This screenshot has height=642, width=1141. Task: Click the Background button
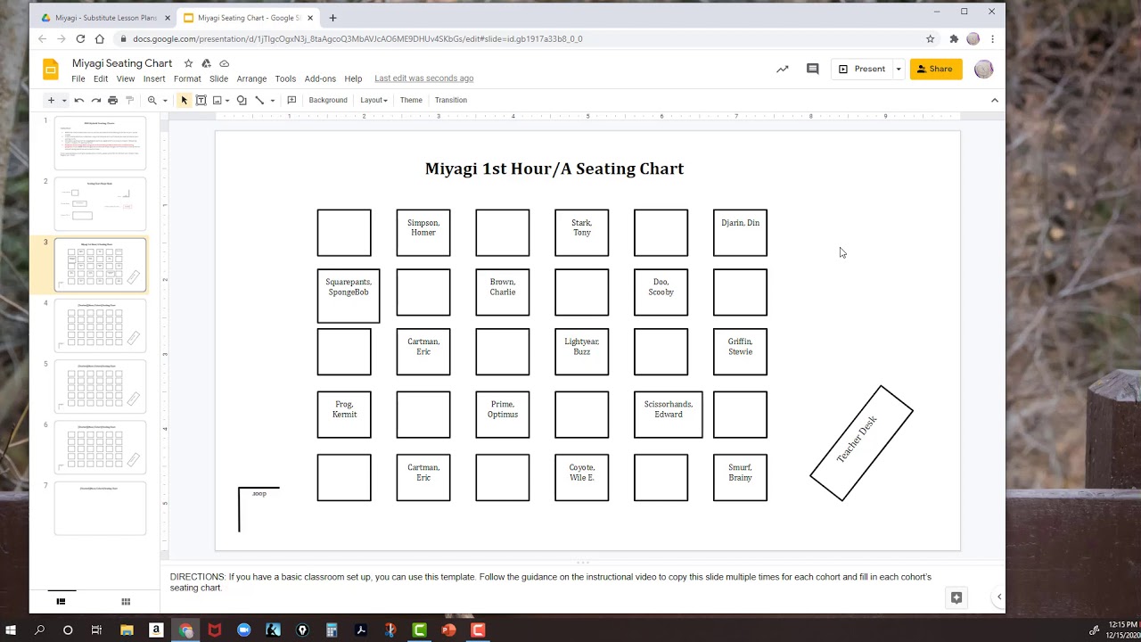[328, 100]
